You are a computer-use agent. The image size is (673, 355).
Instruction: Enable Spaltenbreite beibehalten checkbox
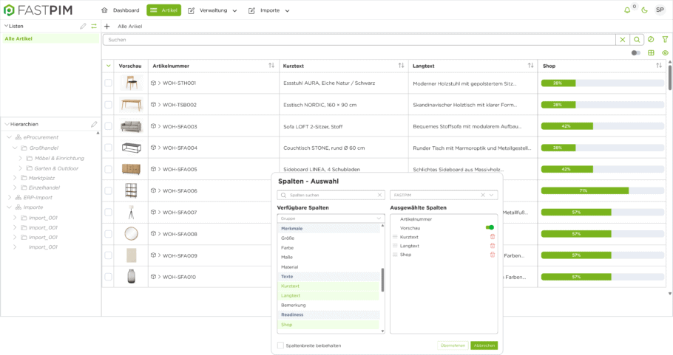(281, 345)
